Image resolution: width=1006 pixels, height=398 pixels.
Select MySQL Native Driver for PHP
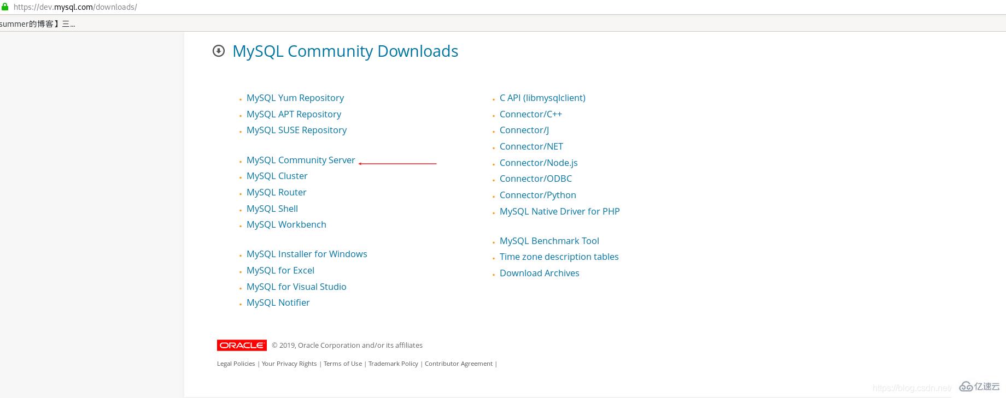559,211
